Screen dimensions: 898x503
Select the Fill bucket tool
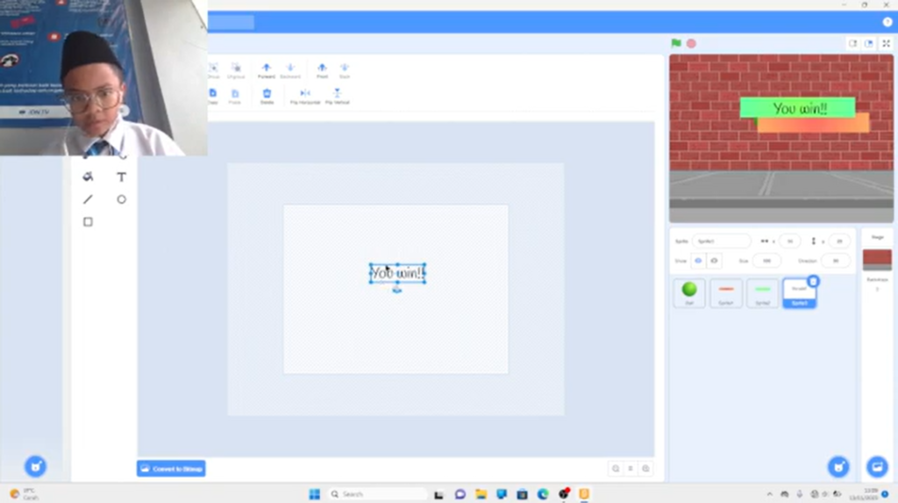[x=88, y=176]
